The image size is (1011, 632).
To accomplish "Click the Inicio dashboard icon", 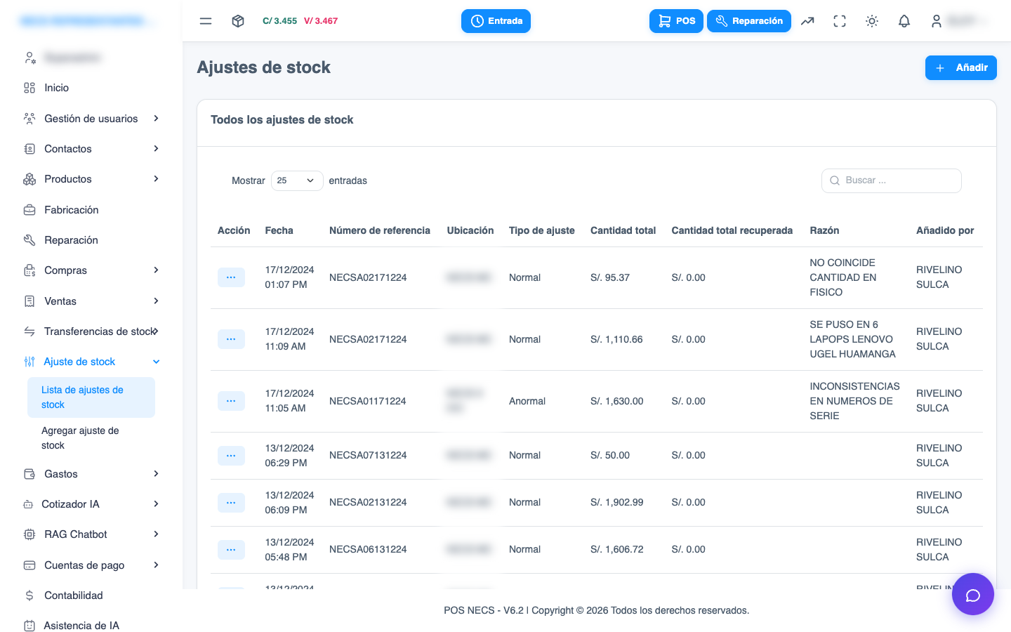I will tap(29, 88).
